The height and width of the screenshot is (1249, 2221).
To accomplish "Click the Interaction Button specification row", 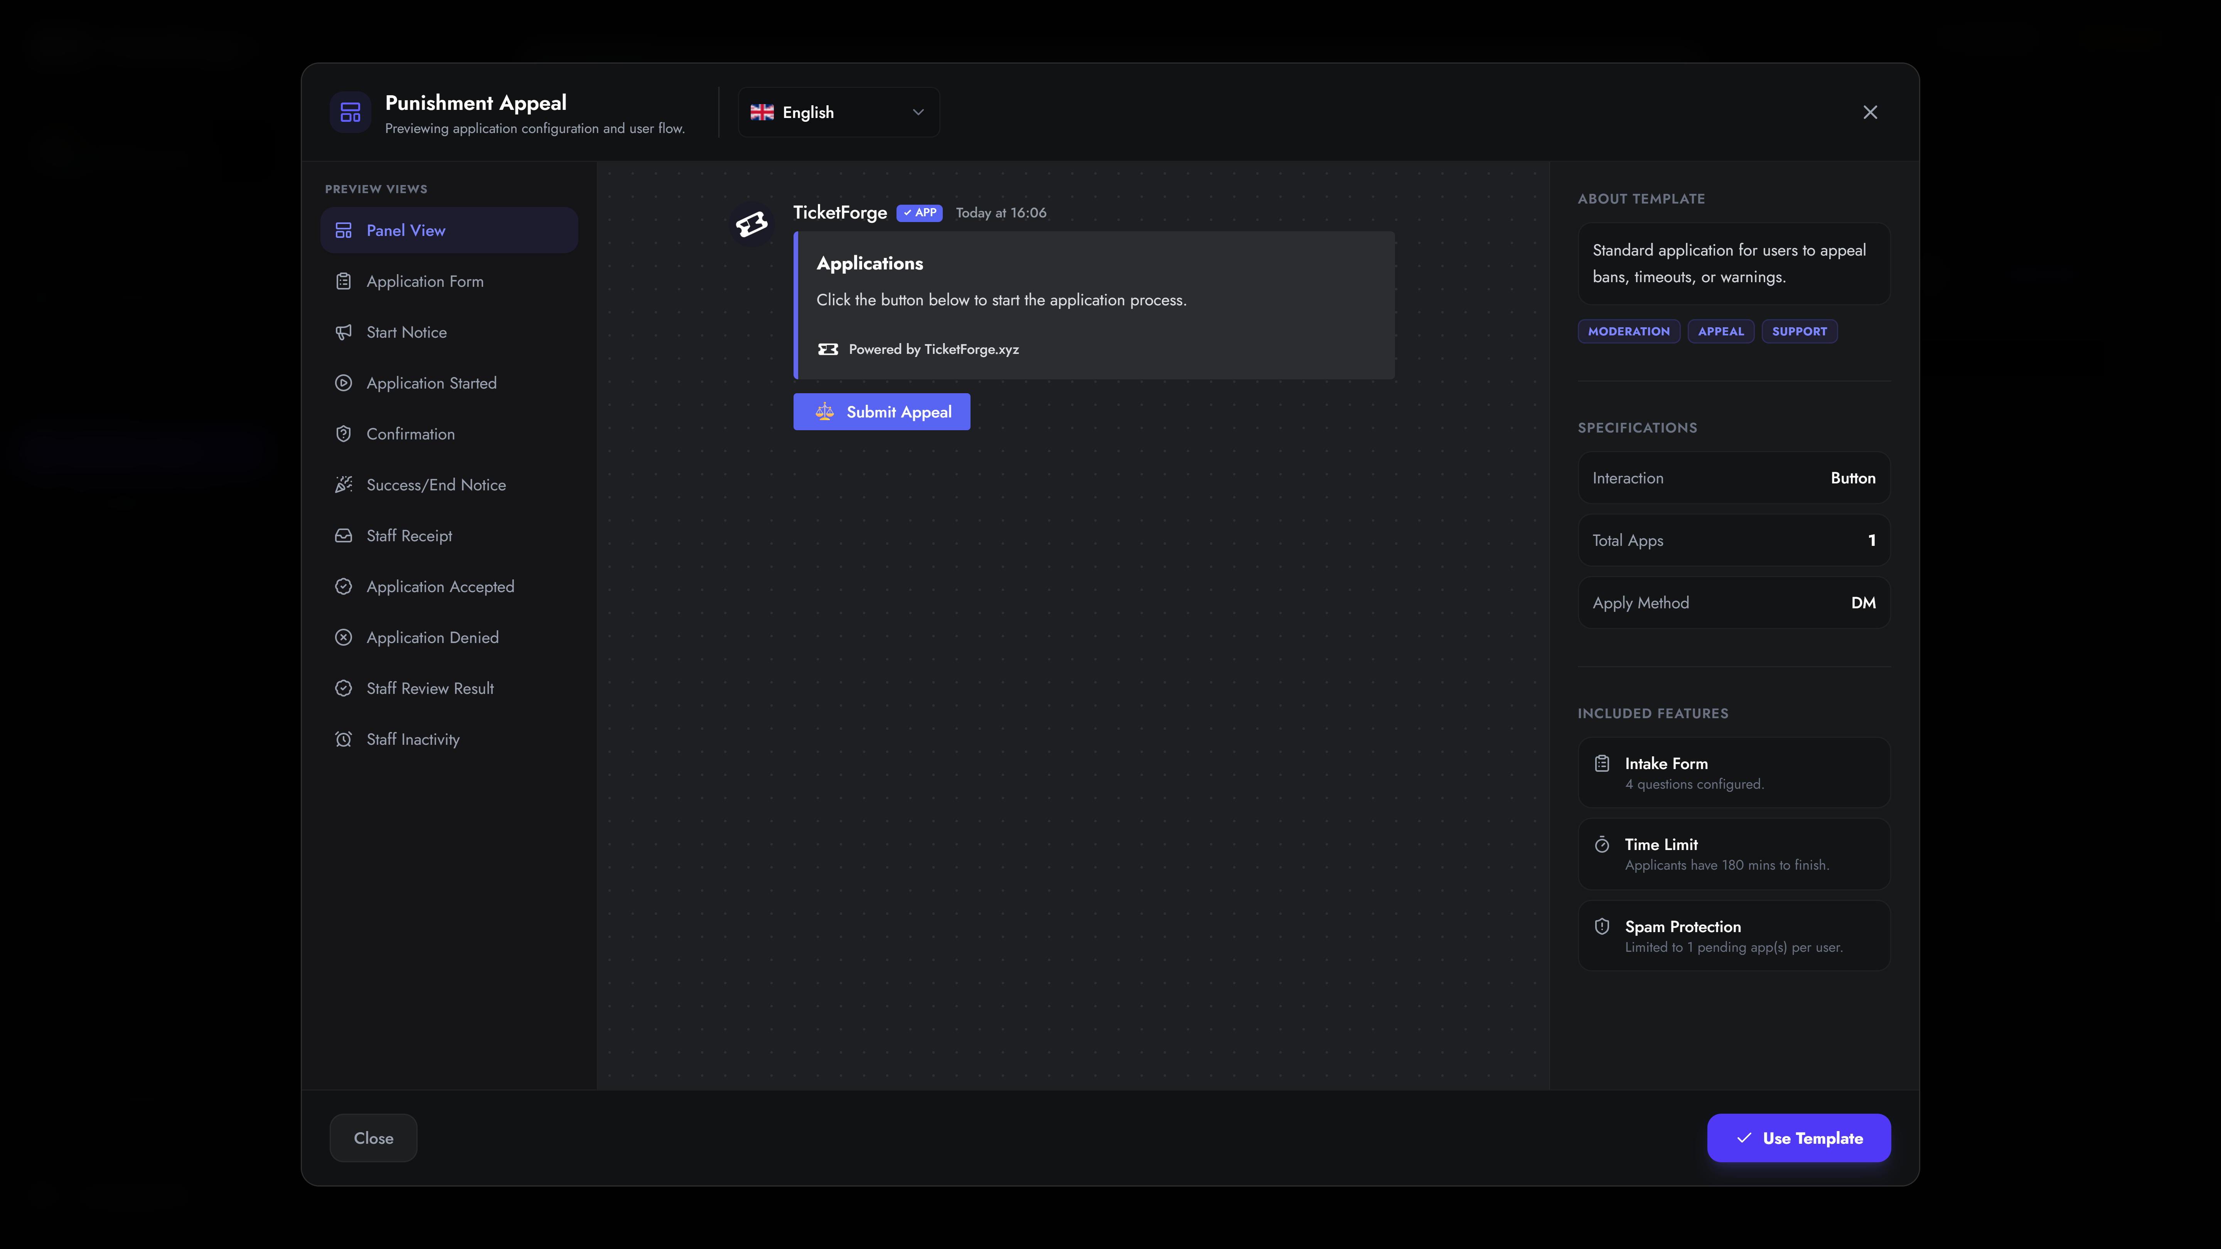I will (1734, 478).
